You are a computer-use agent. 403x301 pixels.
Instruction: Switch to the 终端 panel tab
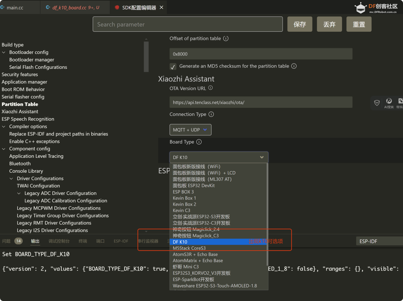(x=83, y=241)
